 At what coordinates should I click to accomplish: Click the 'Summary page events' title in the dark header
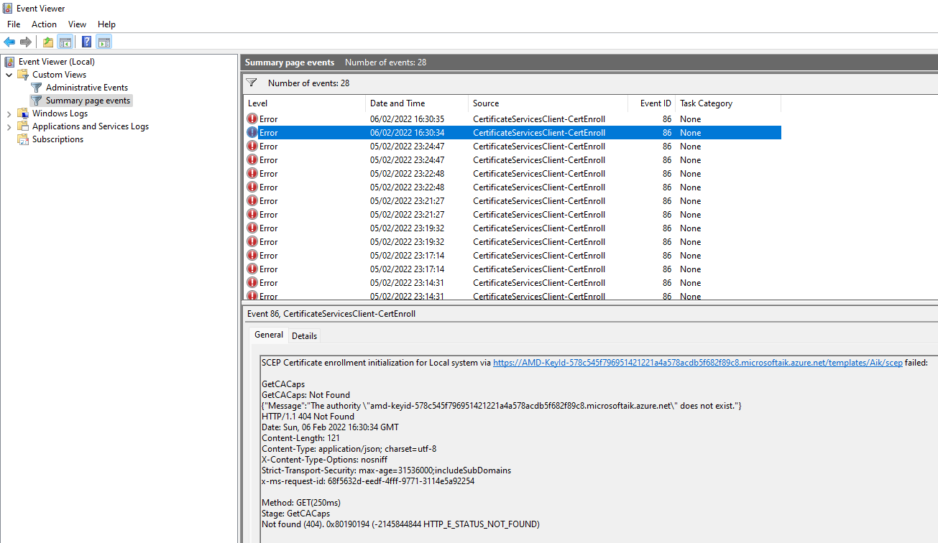pos(290,62)
